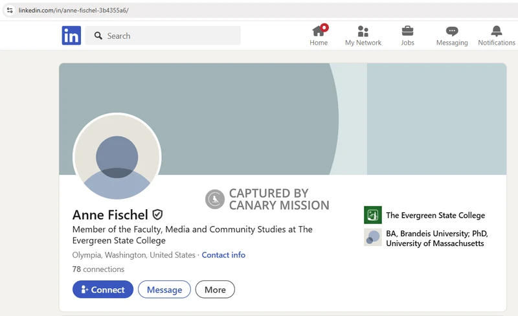Click the Olympia, Washington location text
Viewport: 518px width, 316px height.
coord(134,255)
